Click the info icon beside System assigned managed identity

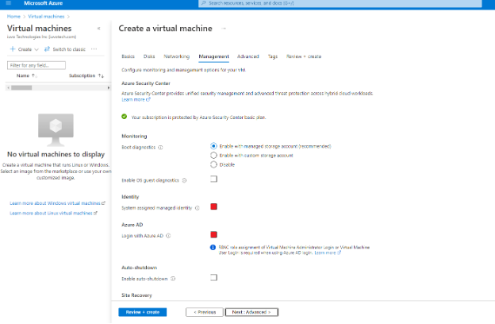198,208
